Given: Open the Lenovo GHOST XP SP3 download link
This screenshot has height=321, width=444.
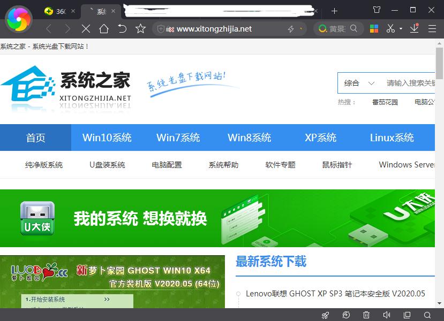Looking at the screenshot, I should [336, 294].
